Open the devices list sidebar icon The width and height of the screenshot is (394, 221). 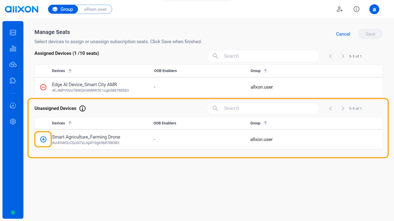(13, 33)
